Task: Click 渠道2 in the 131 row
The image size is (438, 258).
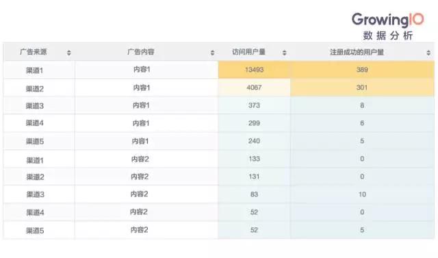Action: pyautogui.click(x=35, y=177)
